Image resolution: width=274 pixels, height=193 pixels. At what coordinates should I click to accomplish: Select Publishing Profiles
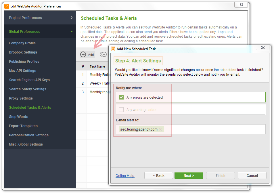(24, 62)
